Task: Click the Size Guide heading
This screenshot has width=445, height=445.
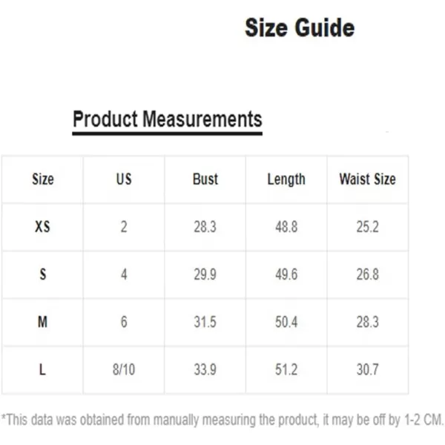Action: (300, 28)
